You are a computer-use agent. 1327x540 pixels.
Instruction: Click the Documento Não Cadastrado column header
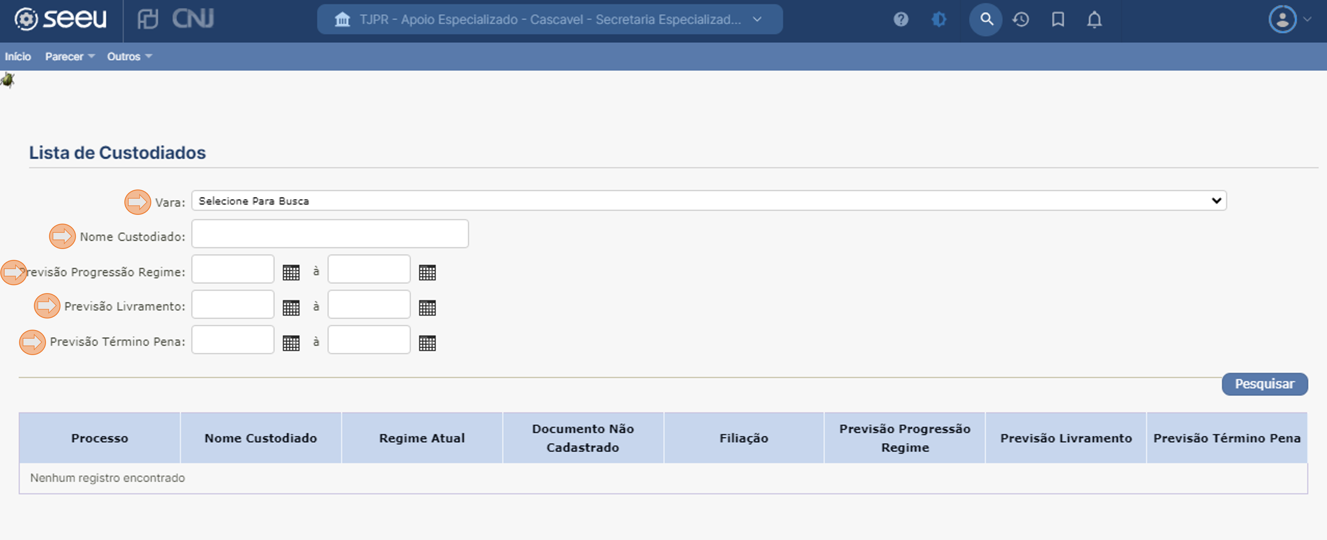coord(583,438)
